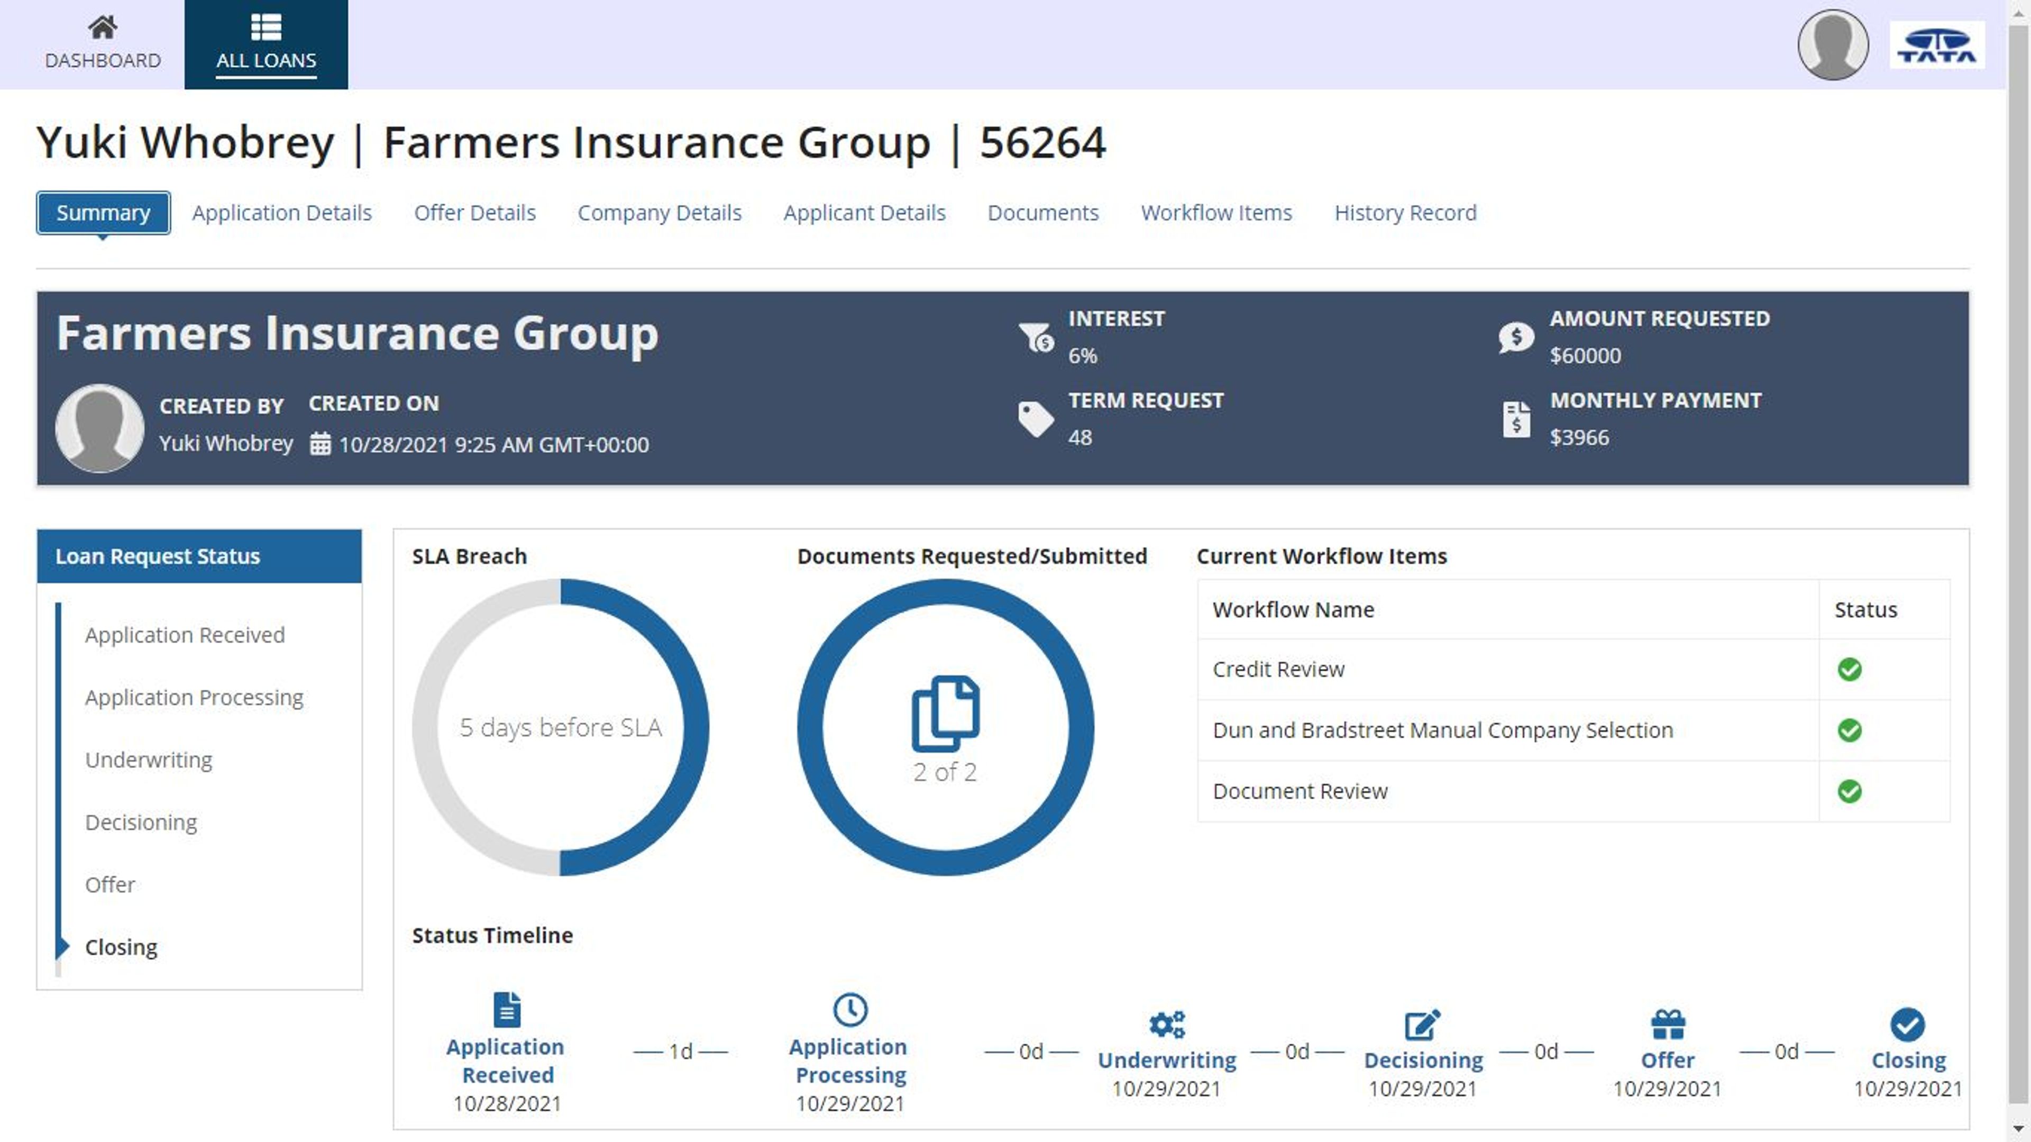Click Decisioning timeline stage label
The height and width of the screenshot is (1142, 2031).
1423,1060
